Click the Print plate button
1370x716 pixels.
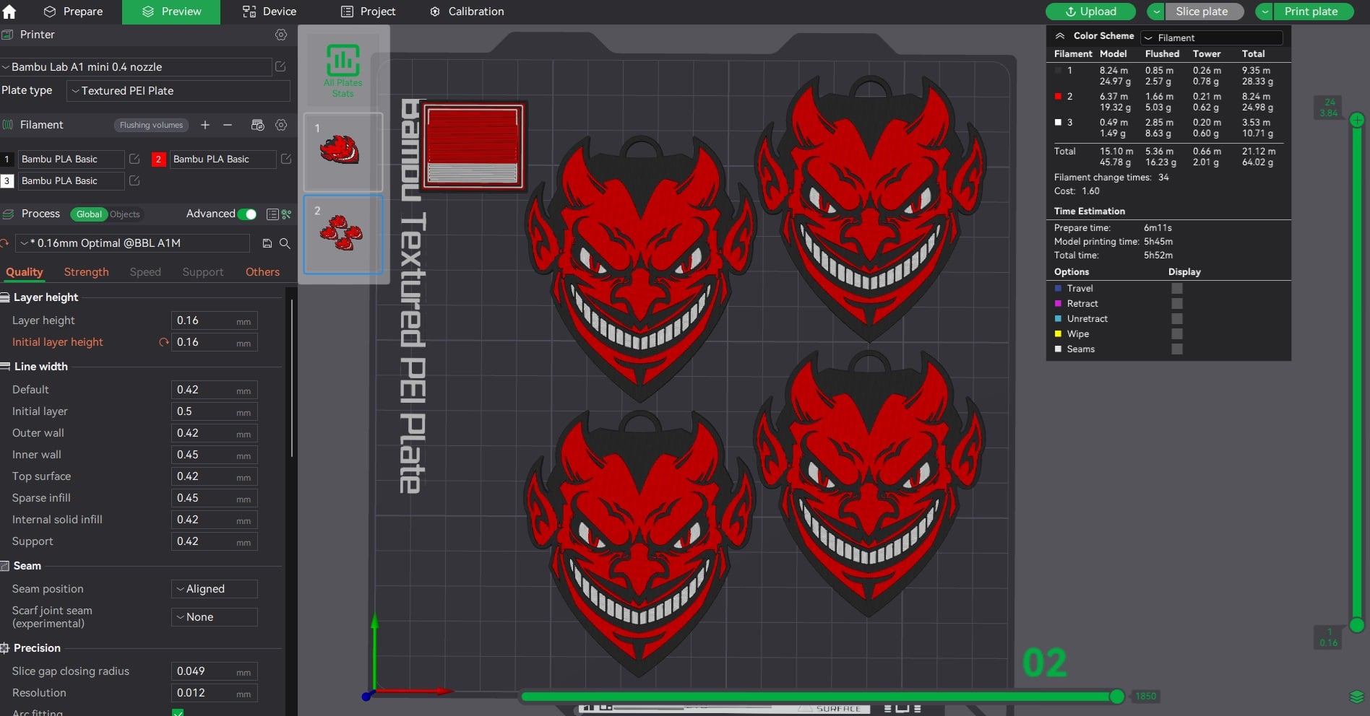1313,12
